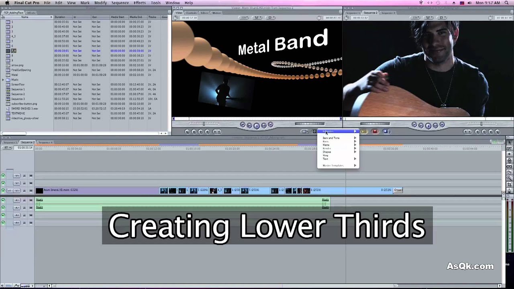
Task: Open Bars and Tone submenu
Action: coord(338,138)
